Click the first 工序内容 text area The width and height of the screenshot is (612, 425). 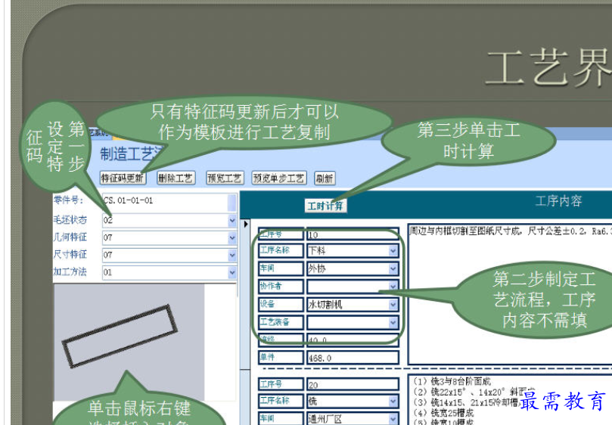pyautogui.click(x=509, y=294)
